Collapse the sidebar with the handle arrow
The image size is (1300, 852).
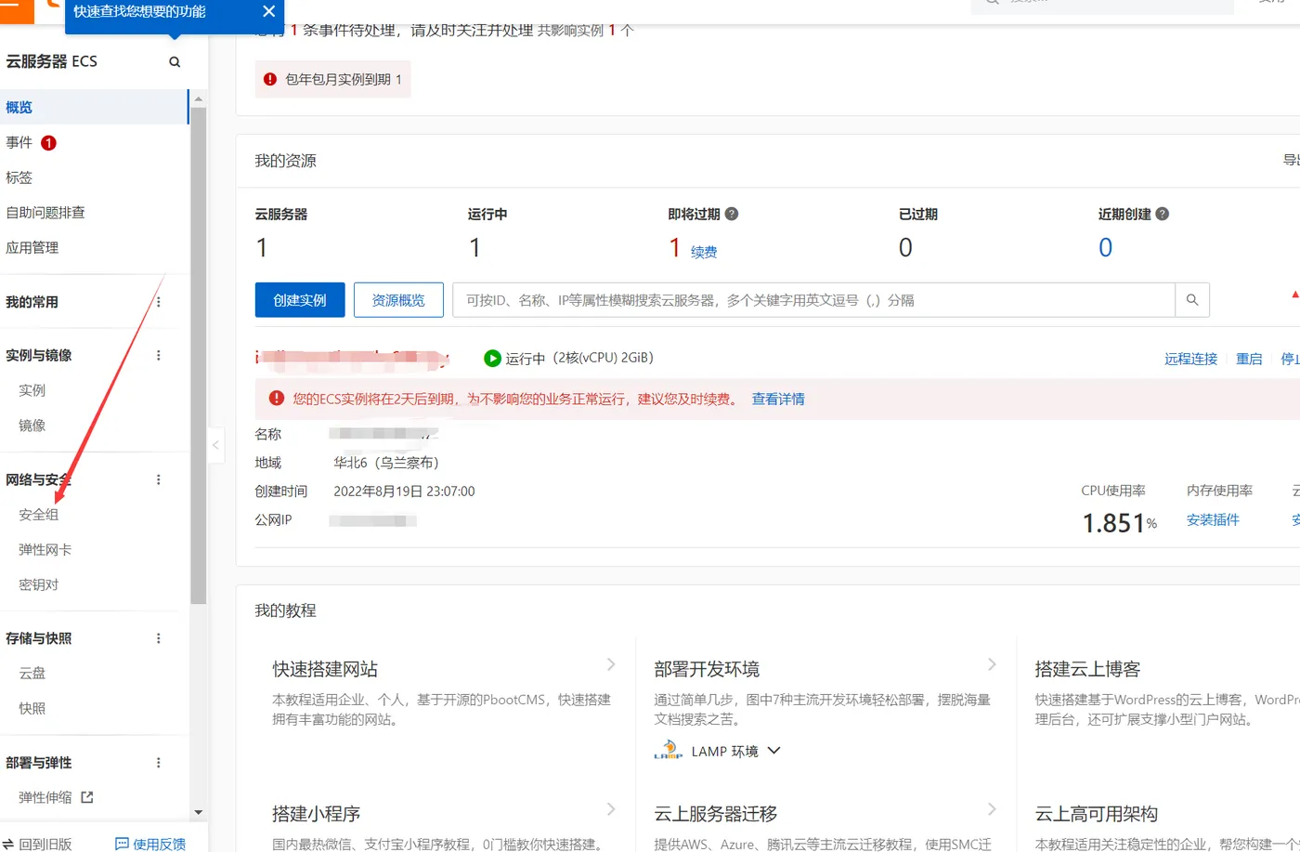click(x=215, y=445)
